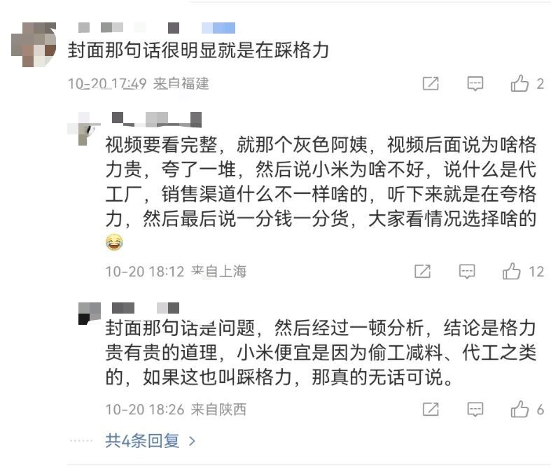Screen dimensions: 551x469
Task: Like the reply with 12 likes
Action: click(512, 271)
